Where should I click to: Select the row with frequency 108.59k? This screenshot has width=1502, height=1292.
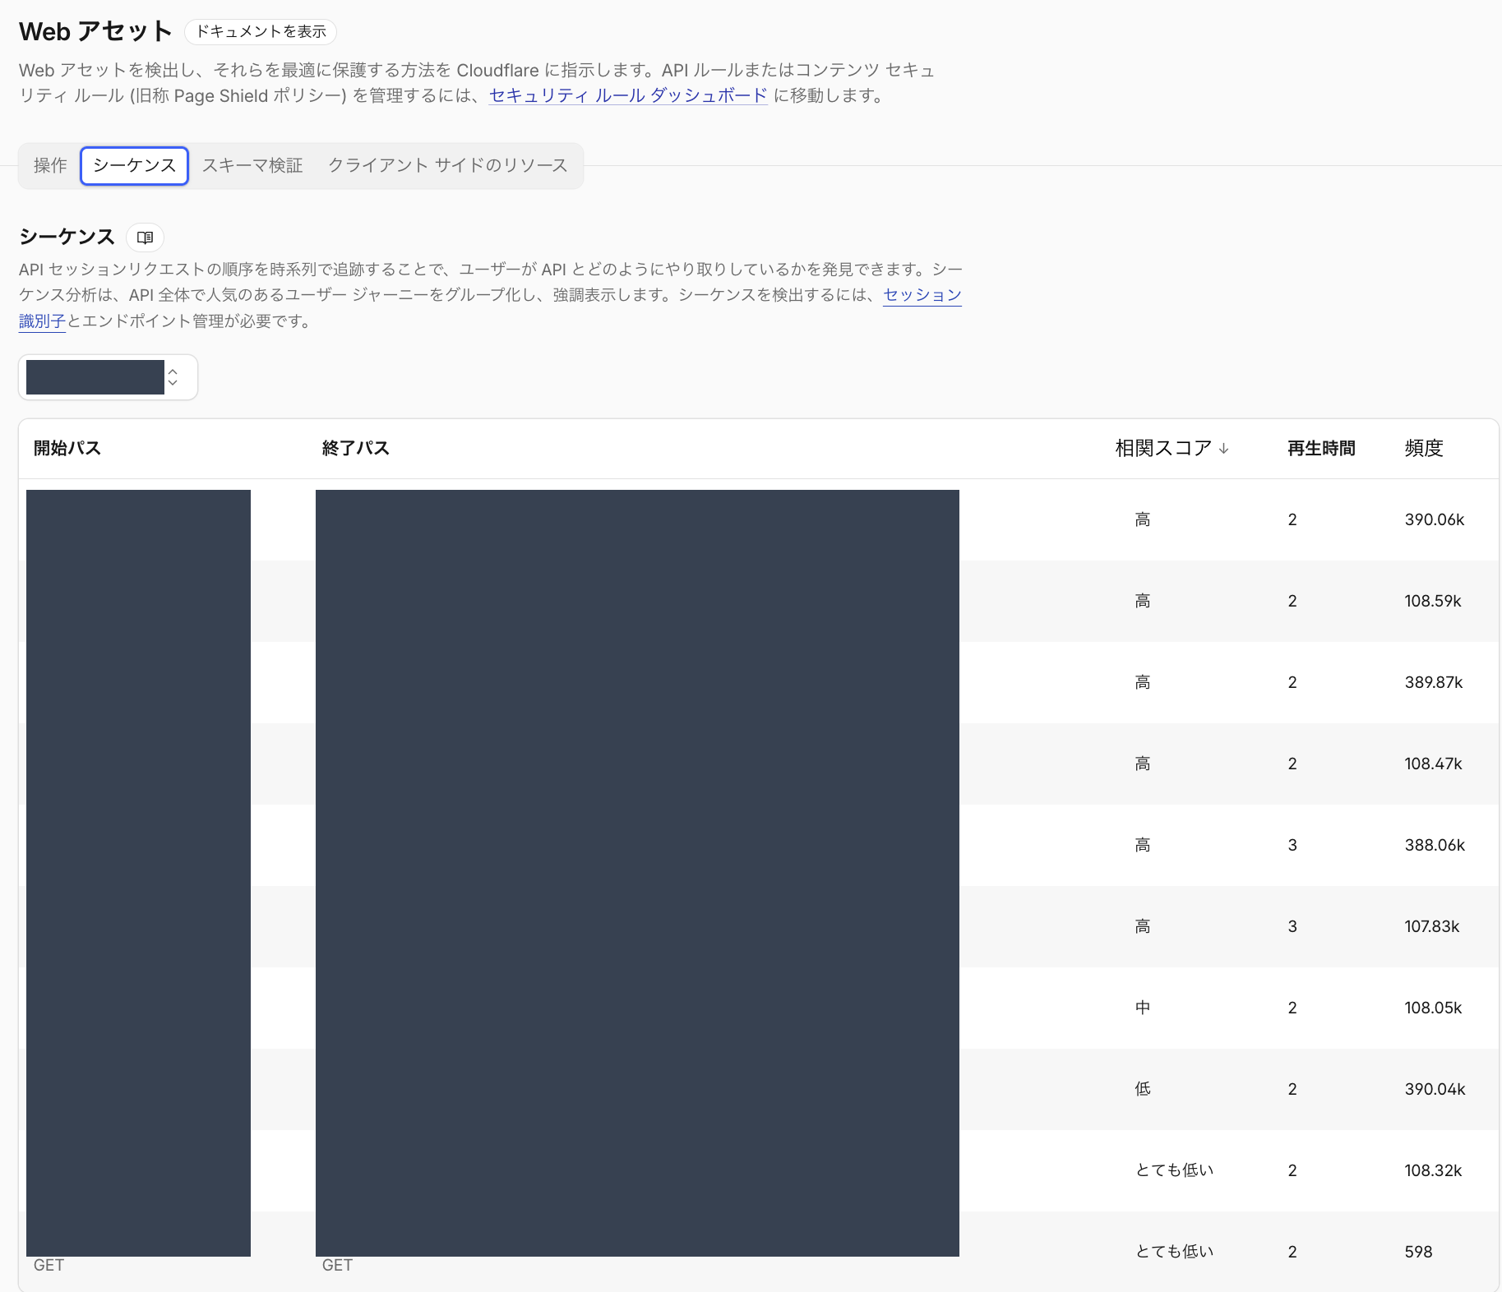[x=758, y=601]
